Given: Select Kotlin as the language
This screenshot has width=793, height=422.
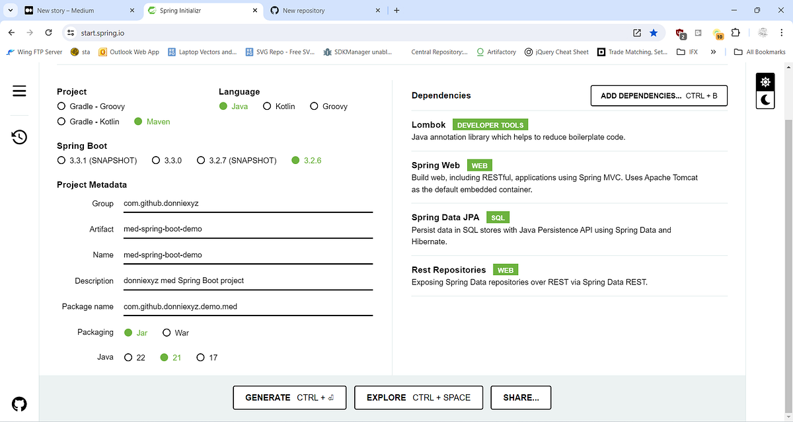Looking at the screenshot, I should point(267,106).
